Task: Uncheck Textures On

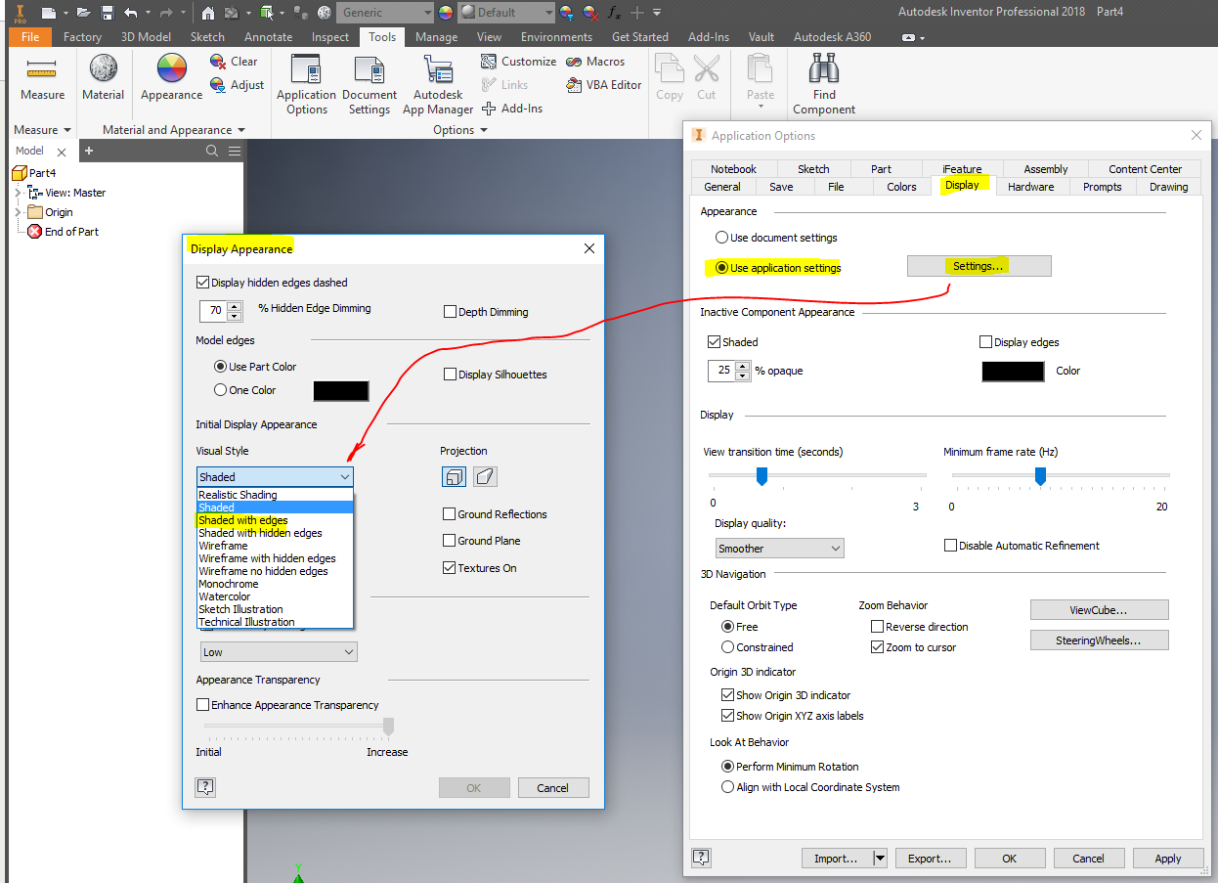Action: tap(449, 567)
